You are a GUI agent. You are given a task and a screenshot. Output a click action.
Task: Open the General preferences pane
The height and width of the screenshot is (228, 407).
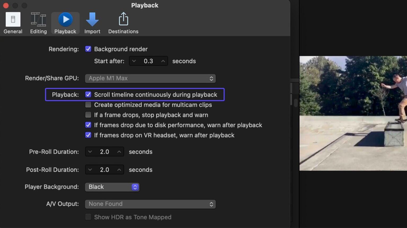click(13, 22)
